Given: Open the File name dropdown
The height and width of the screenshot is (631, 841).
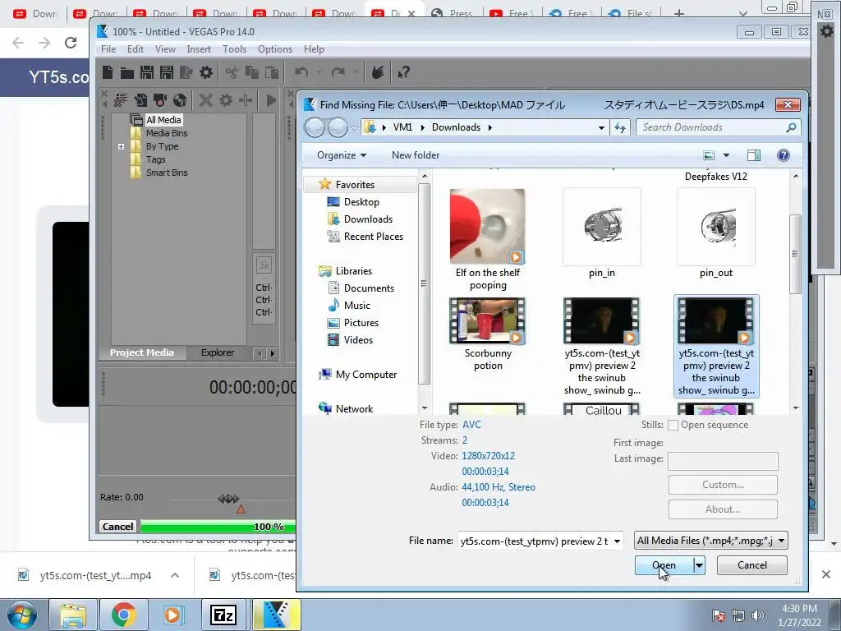Looking at the screenshot, I should [618, 541].
